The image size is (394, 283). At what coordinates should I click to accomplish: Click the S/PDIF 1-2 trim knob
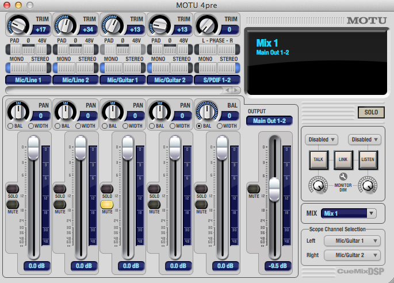207,25
